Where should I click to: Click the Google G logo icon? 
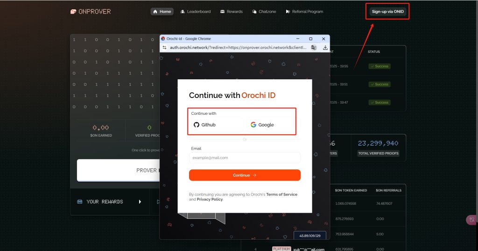tap(253, 125)
